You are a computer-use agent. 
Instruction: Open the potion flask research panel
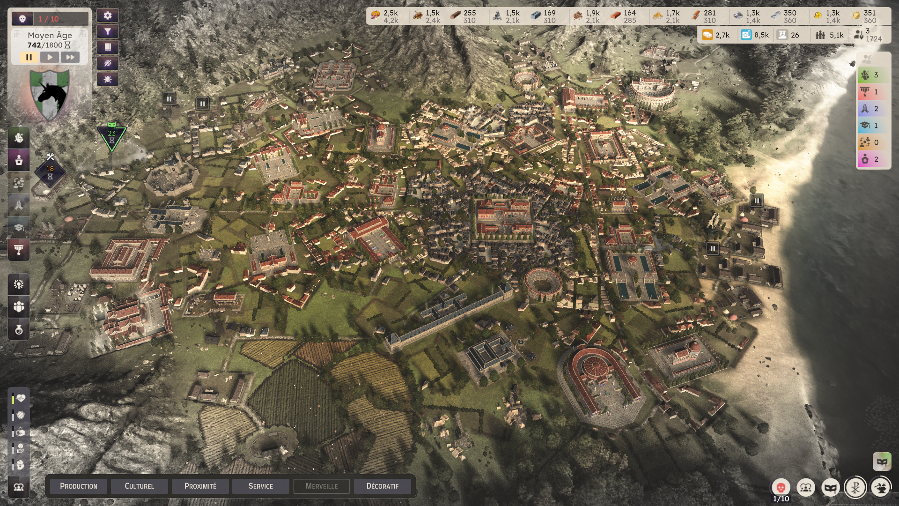19,329
